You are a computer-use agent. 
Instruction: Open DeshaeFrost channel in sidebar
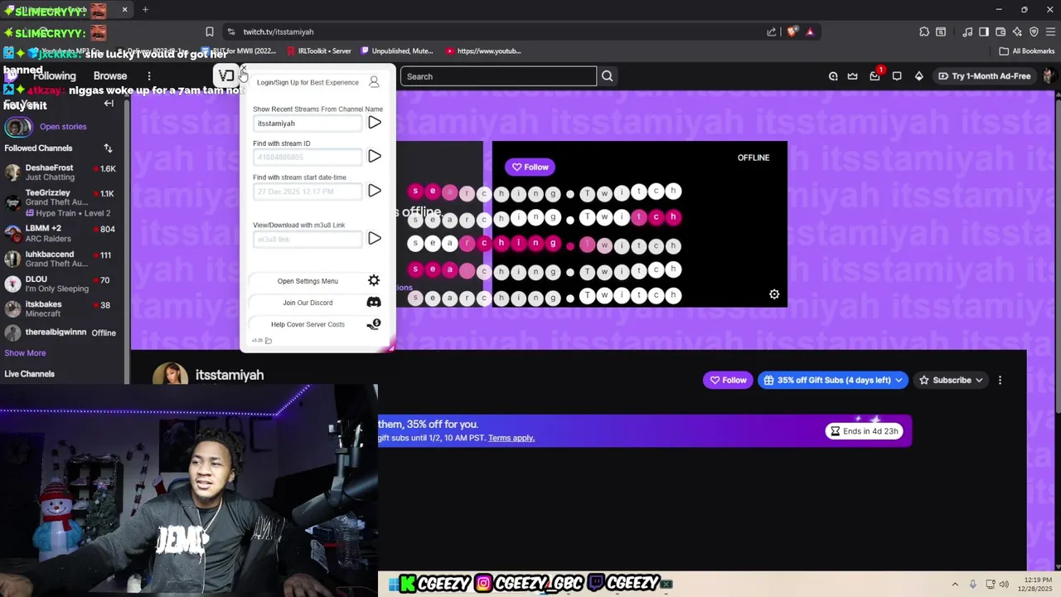tap(62, 172)
